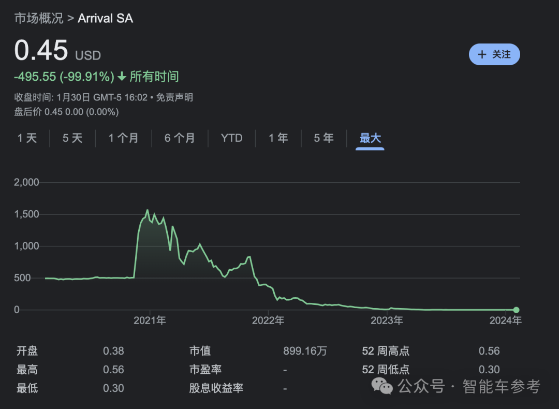This screenshot has width=559, height=409.
Task: Open the 免责声明 disclaimer link
Action: [174, 97]
